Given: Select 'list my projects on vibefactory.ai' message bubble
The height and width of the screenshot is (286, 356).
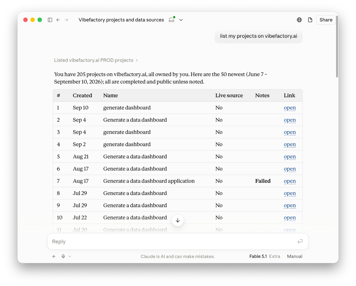Looking at the screenshot, I should point(259,36).
